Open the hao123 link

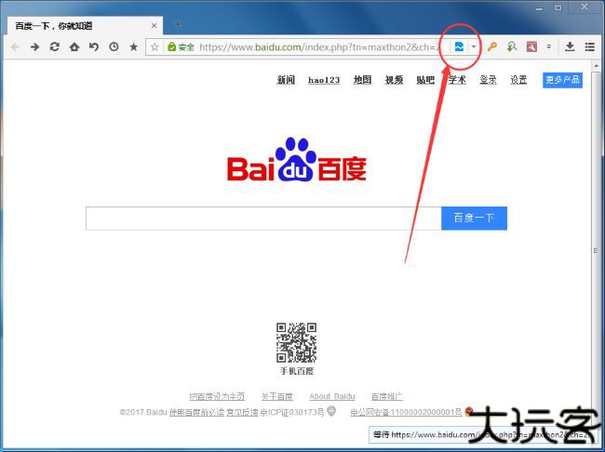coord(324,80)
